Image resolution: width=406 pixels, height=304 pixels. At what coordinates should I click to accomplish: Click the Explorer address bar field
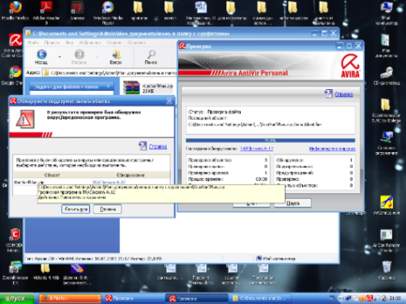pos(110,73)
